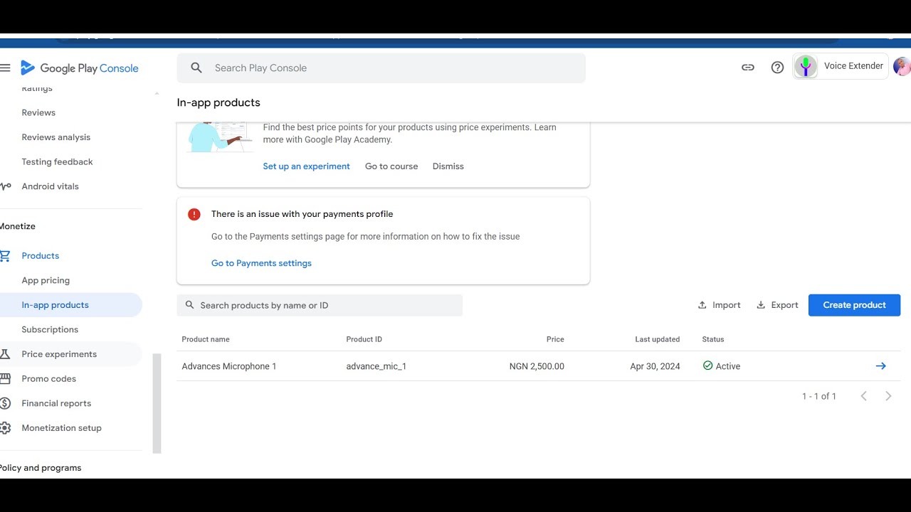Click the red payments error icon

194,214
